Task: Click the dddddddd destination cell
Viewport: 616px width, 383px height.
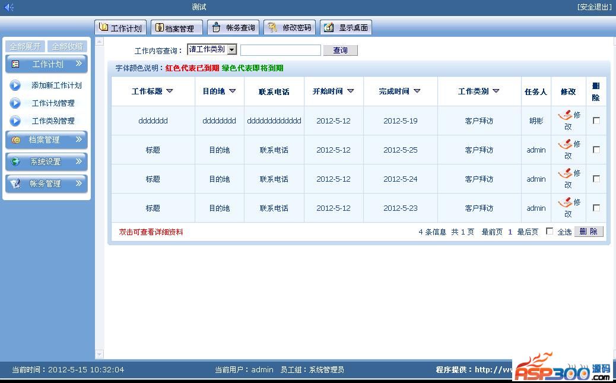Action: [x=219, y=121]
